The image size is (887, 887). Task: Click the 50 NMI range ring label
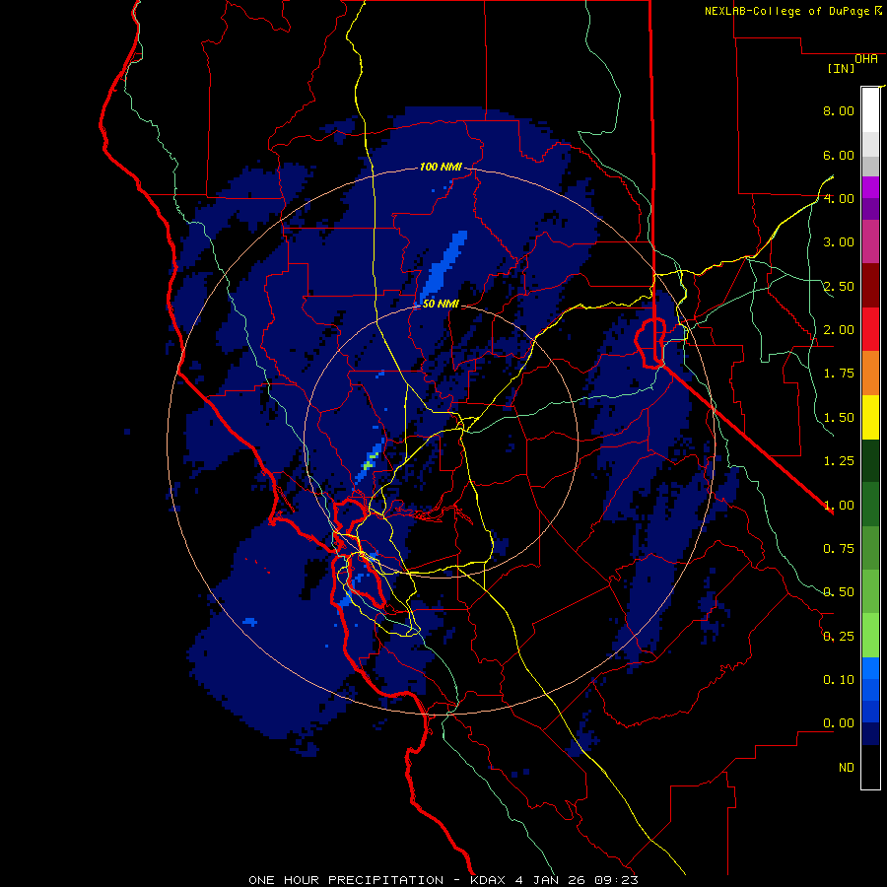[x=441, y=304]
